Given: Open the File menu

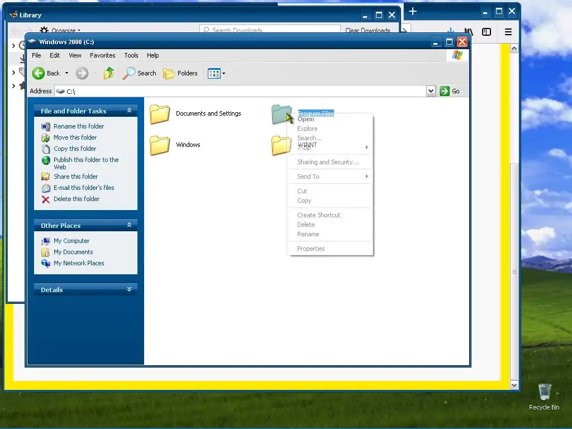Looking at the screenshot, I should (36, 55).
